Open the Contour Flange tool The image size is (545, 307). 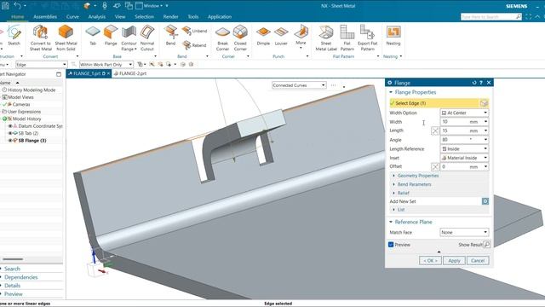[x=129, y=38]
